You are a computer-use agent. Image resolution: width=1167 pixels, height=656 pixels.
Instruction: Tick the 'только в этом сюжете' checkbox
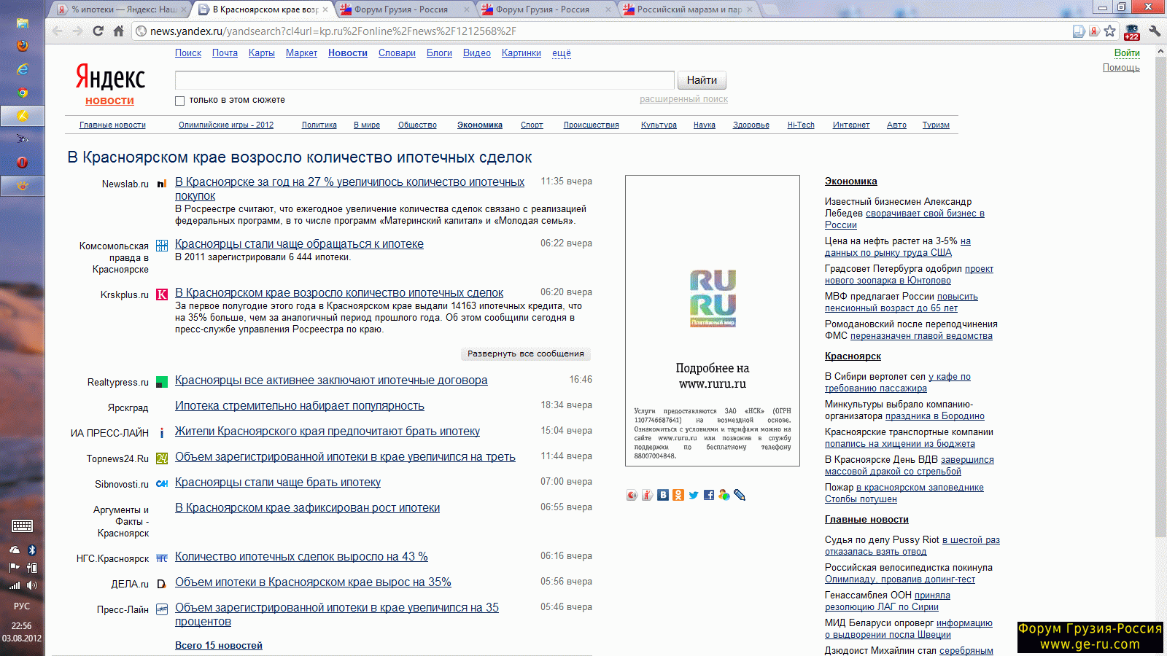179,101
